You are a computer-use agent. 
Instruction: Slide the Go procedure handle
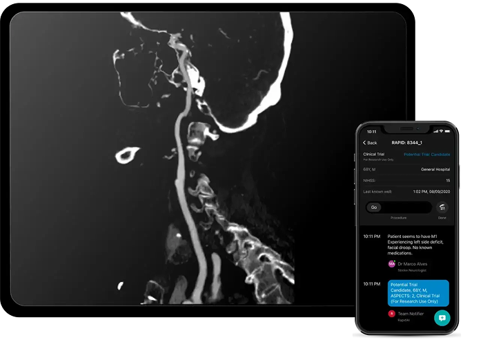pyautogui.click(x=374, y=207)
